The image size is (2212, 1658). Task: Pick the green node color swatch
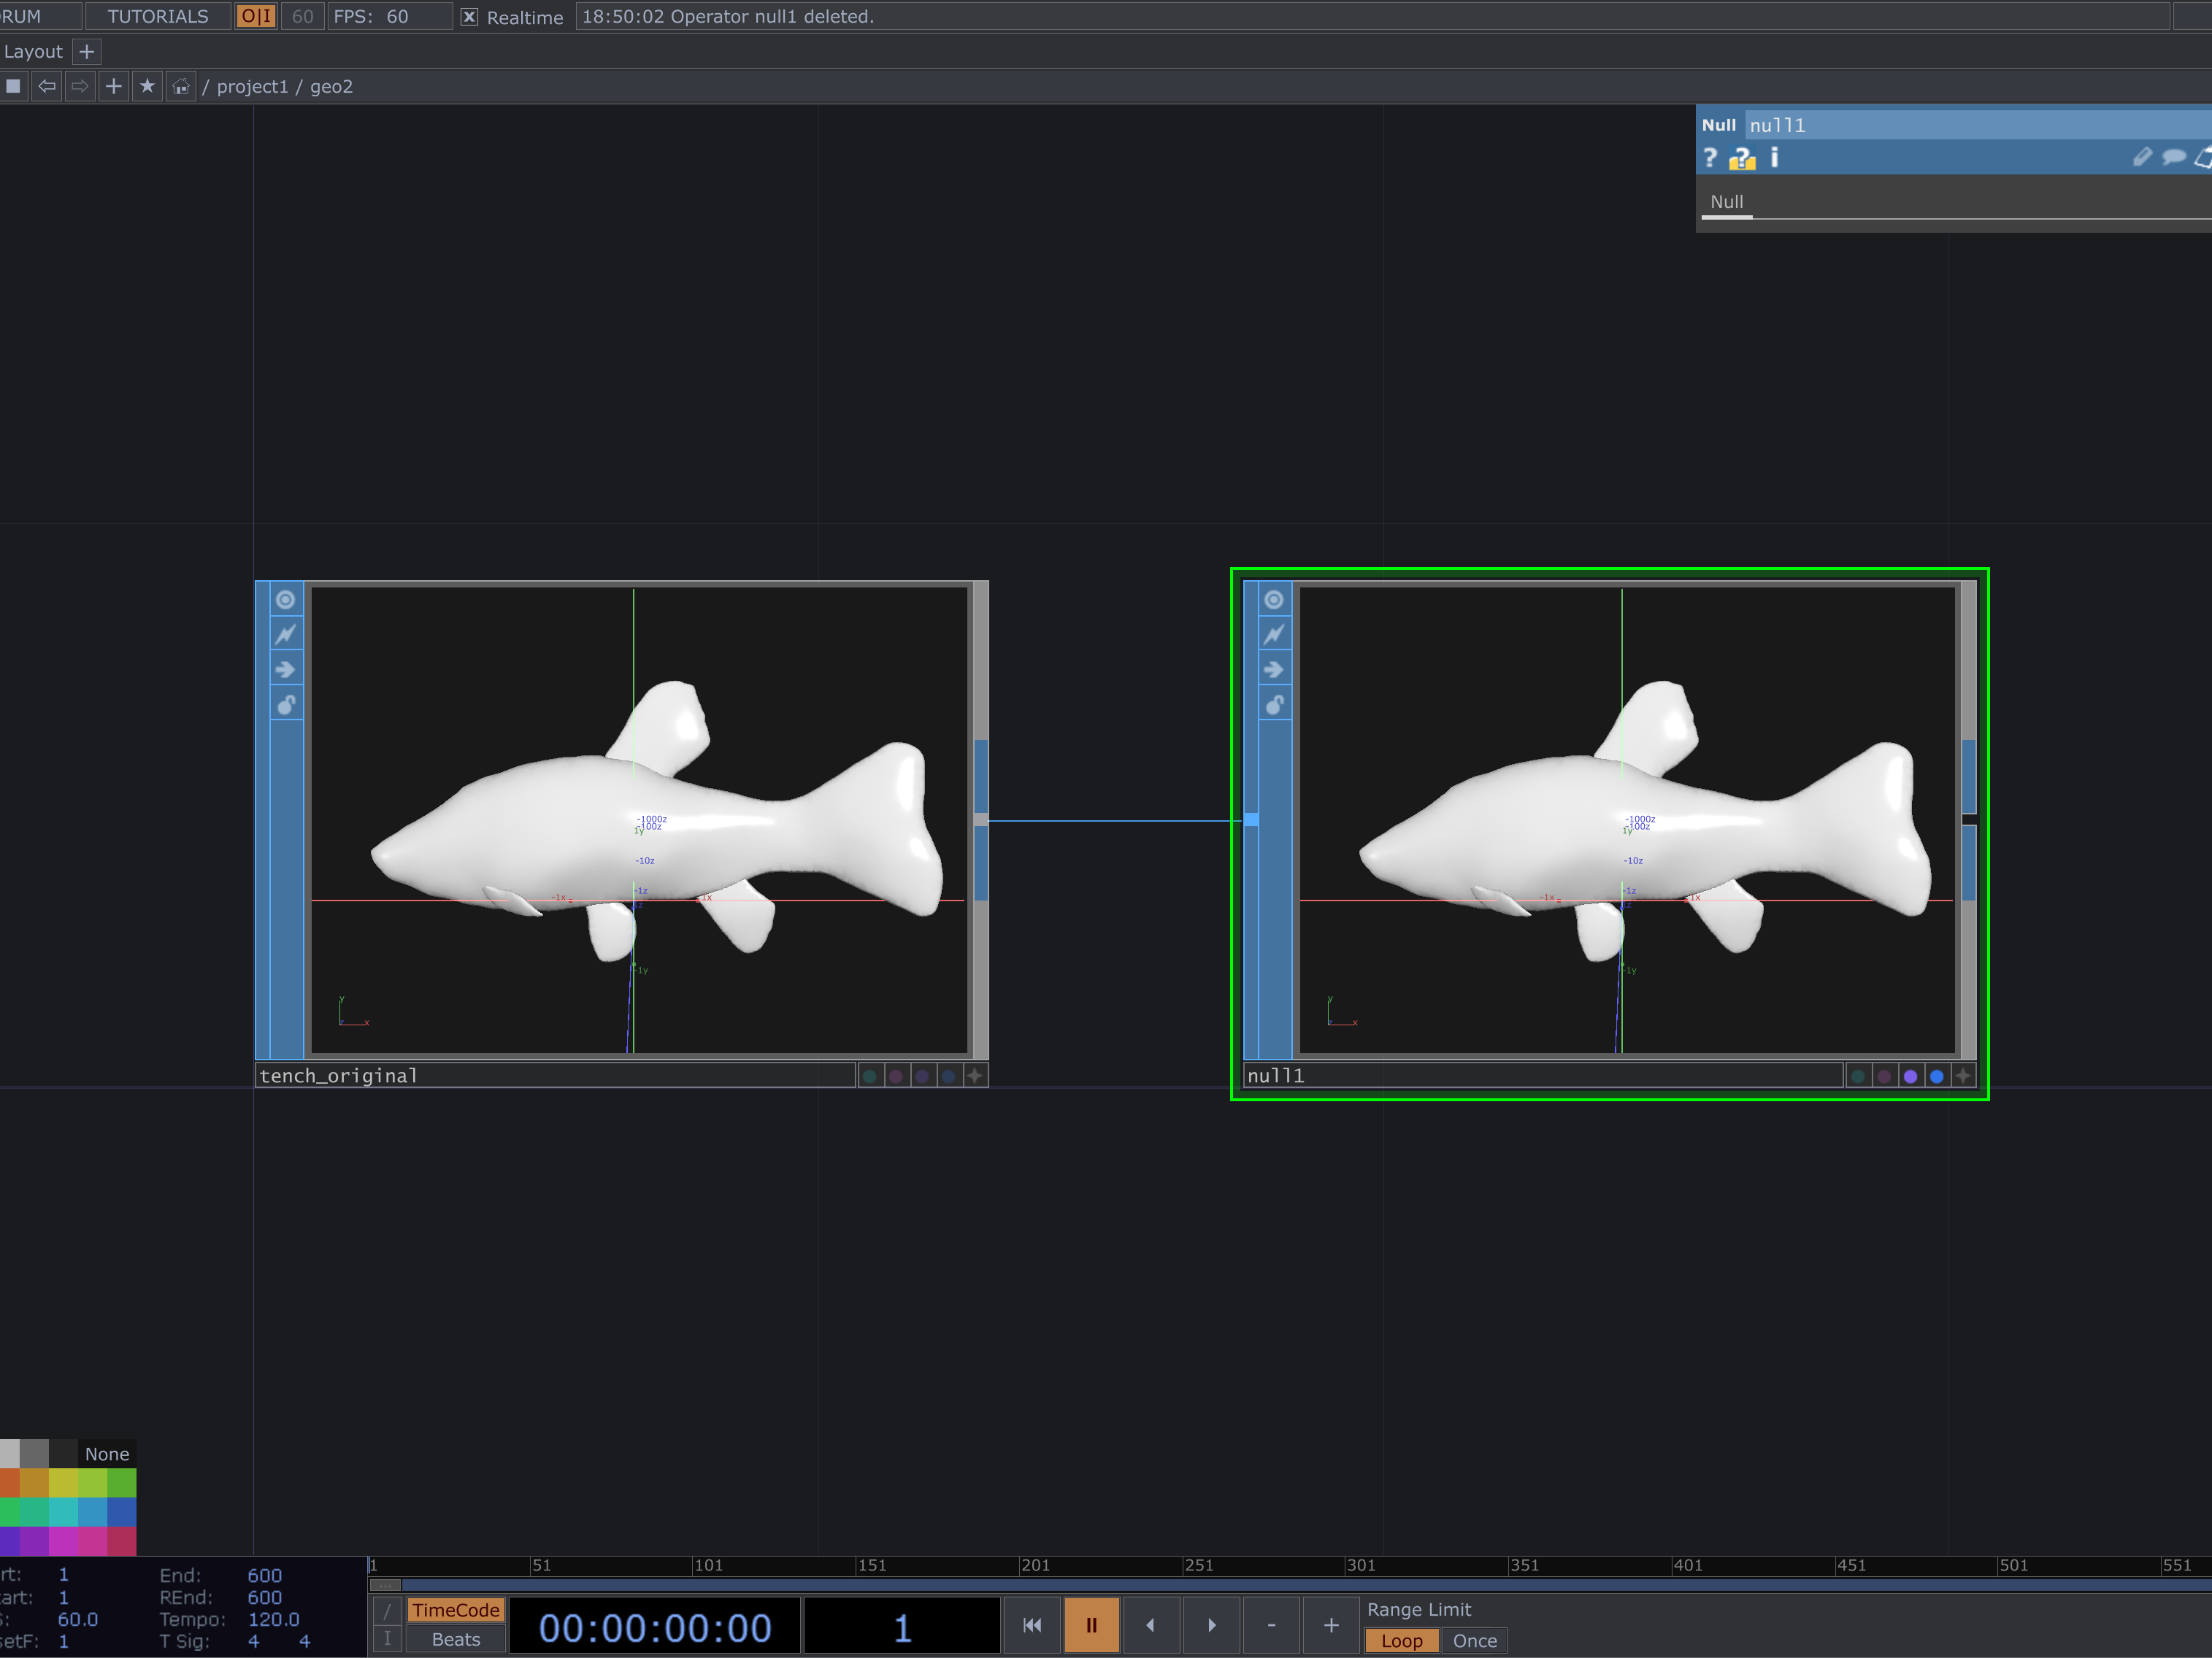coord(121,1483)
